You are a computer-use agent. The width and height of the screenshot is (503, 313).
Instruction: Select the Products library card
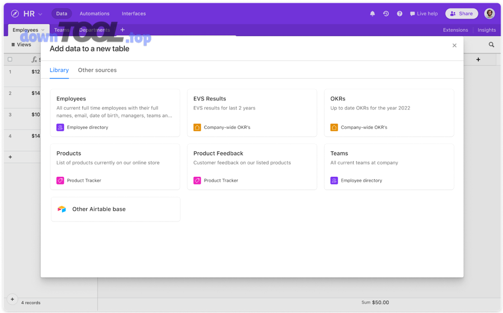click(115, 167)
